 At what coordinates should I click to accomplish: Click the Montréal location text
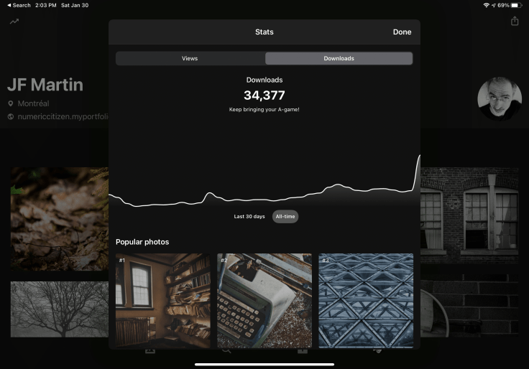click(33, 103)
